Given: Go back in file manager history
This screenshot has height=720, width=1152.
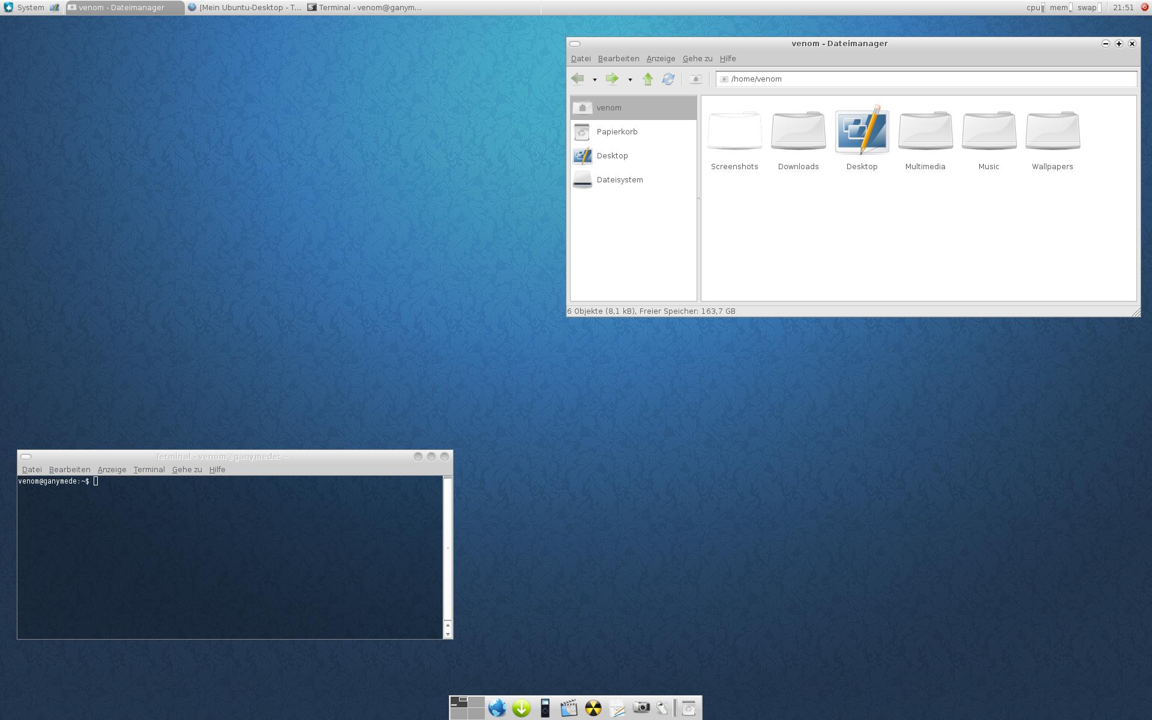Looking at the screenshot, I should (578, 79).
